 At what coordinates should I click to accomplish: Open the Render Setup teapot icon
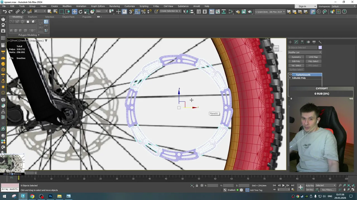[238, 11]
